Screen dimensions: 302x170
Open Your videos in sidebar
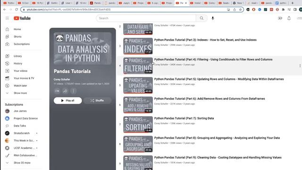point(20,71)
